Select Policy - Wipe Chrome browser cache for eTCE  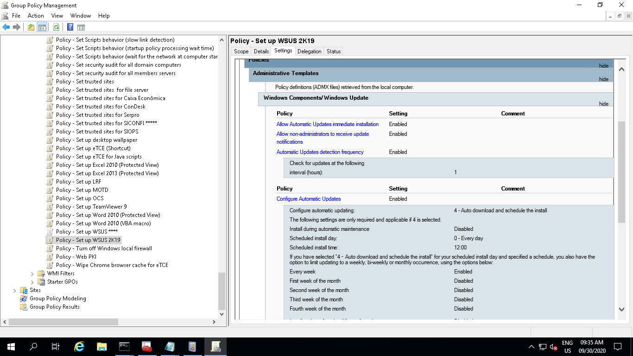click(x=112, y=265)
